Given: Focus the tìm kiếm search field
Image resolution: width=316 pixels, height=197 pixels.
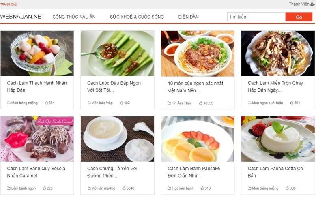Looking at the screenshot, I should [x=256, y=17].
